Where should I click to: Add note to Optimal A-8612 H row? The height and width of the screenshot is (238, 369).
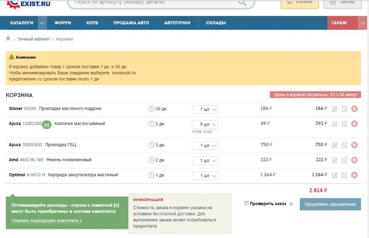coord(344,175)
